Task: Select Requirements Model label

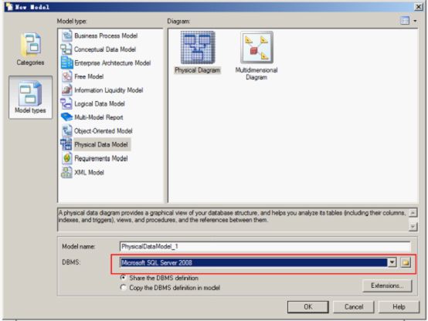Action: pyautogui.click(x=101, y=158)
